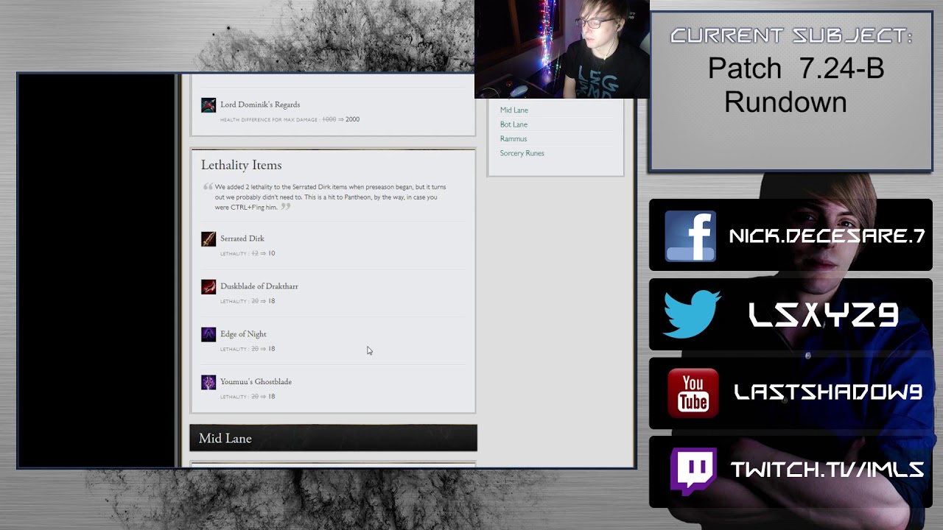
Task: Click the Twitter bird icon
Action: coord(692,314)
